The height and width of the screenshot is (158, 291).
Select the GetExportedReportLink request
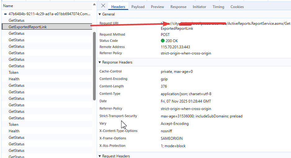coord(28,27)
